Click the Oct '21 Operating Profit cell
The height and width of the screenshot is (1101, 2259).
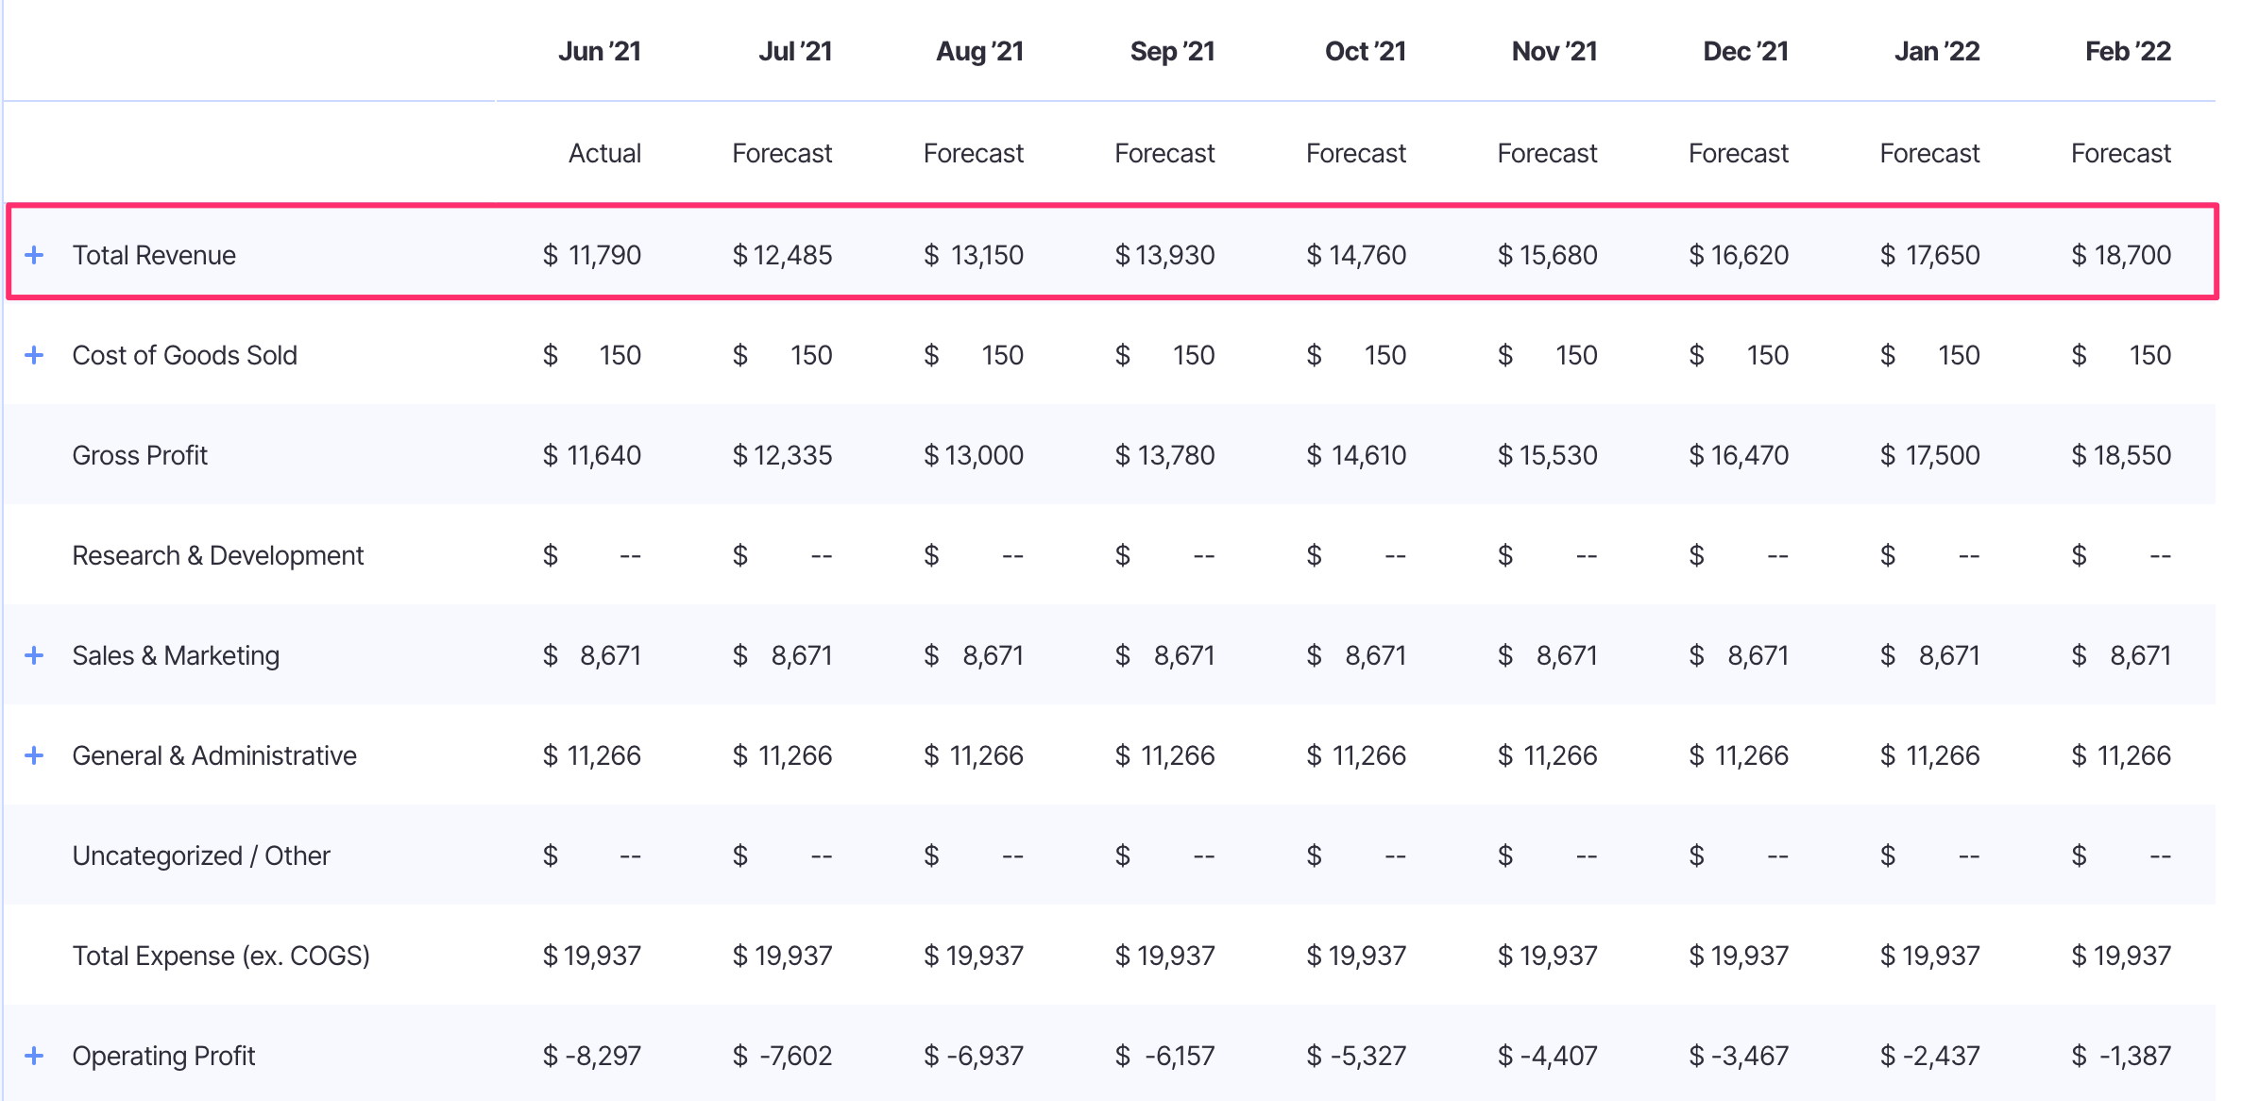pos(1357,1055)
